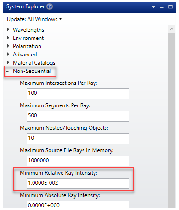This screenshot has width=179, height=210.
Task: Expand the Material Catalogs section
Action: point(8,62)
